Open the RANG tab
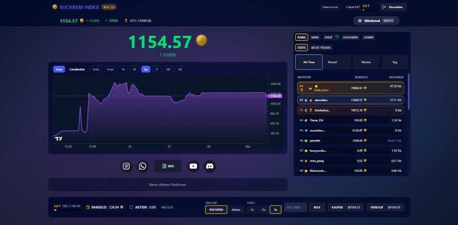Image resolution: width=458 pixels, height=225 pixels. (302, 37)
